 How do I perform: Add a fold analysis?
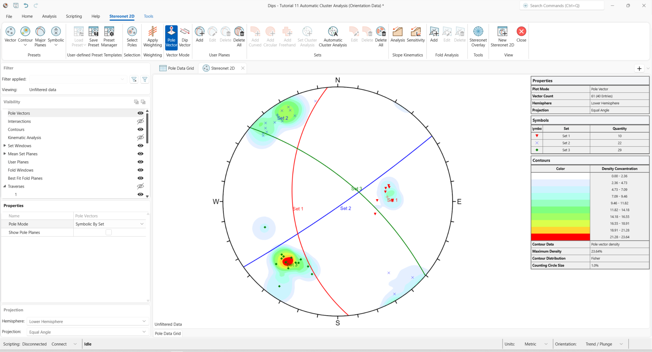coord(434,35)
